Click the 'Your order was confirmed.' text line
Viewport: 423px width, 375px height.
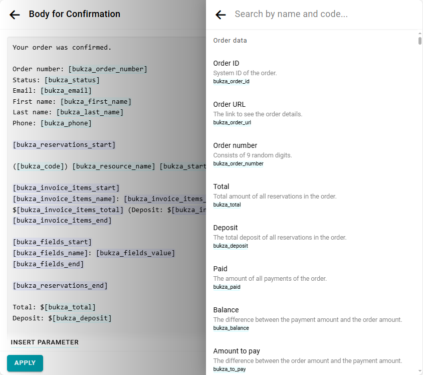coord(62,48)
